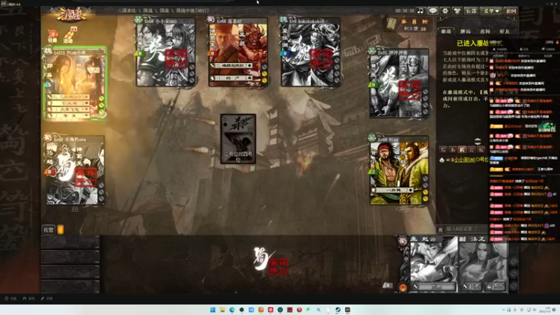The width and height of the screenshot is (560, 315).
Task: Click the 魏 faction badge on Pink小奇 card
Action: coord(48,50)
